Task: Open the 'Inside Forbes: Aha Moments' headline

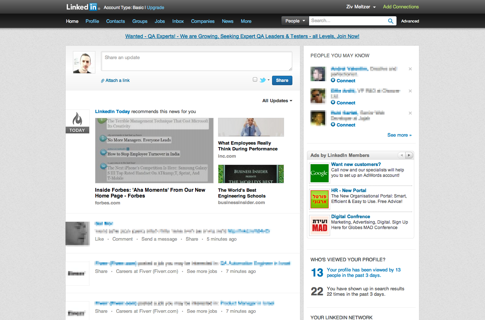Action: click(x=150, y=193)
